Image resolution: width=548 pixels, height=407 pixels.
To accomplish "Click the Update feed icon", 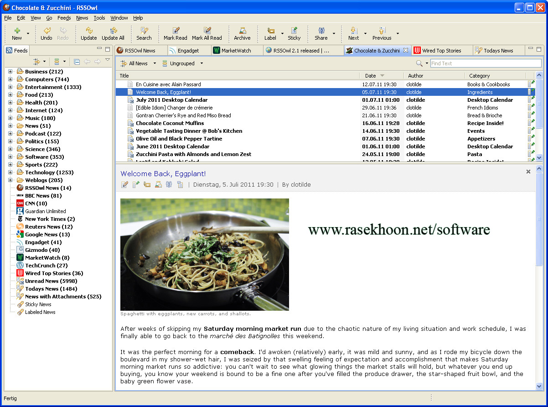I will click(x=89, y=31).
